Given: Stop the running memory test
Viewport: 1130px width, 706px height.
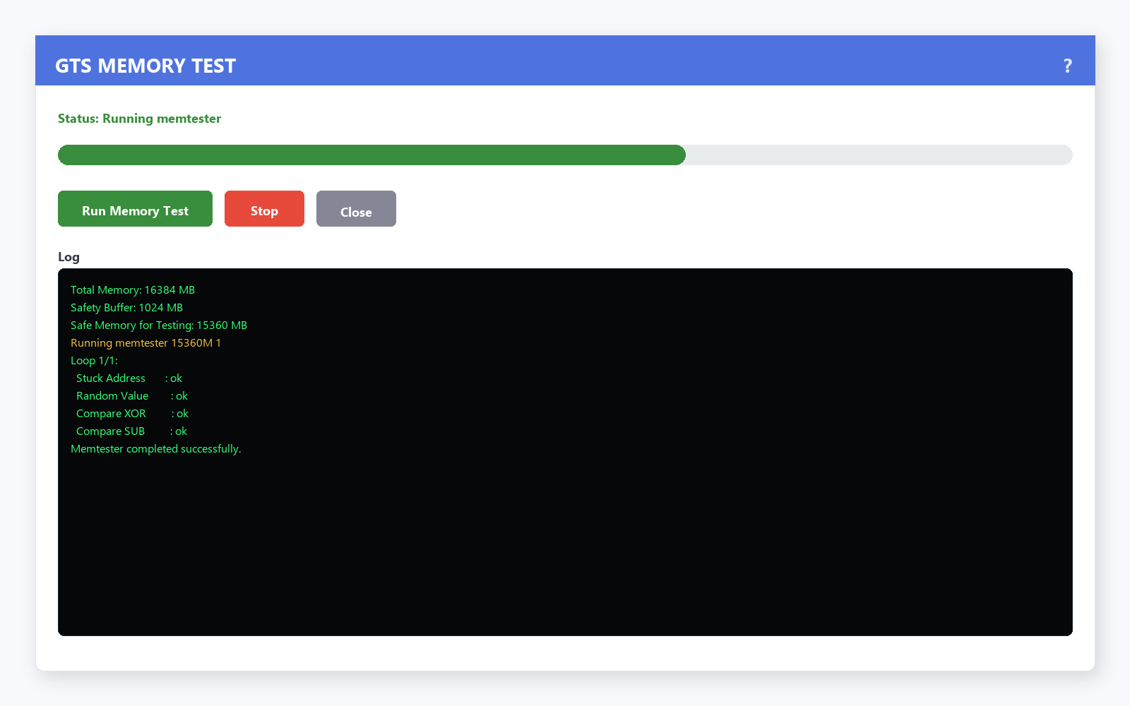Looking at the screenshot, I should pos(264,208).
